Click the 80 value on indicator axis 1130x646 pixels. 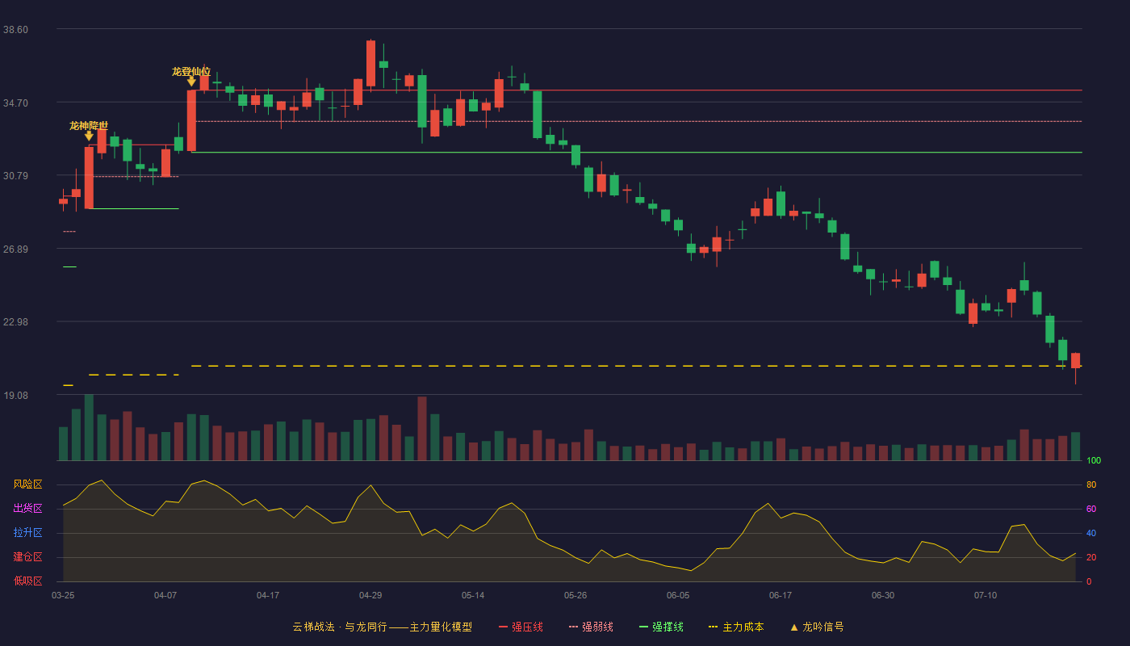click(1091, 484)
